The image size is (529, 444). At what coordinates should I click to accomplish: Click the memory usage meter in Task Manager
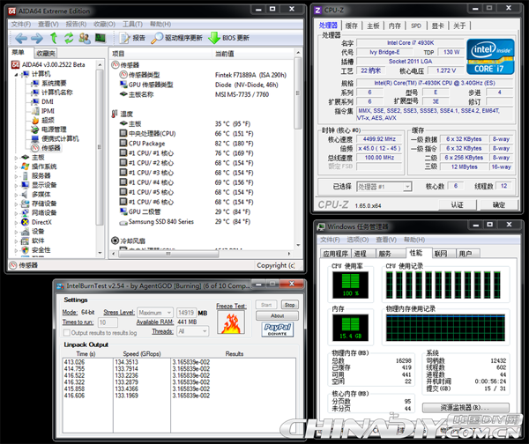point(351,328)
